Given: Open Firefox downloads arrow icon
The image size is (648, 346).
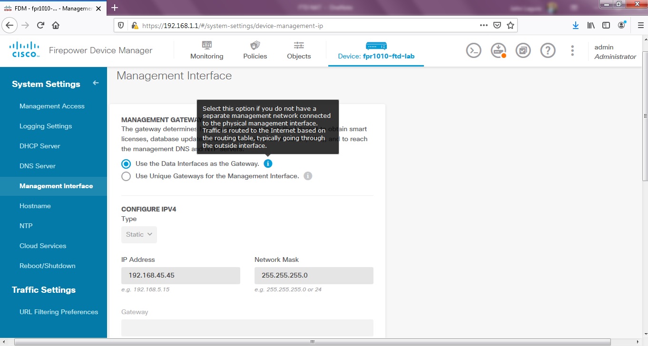Looking at the screenshot, I should point(576,26).
